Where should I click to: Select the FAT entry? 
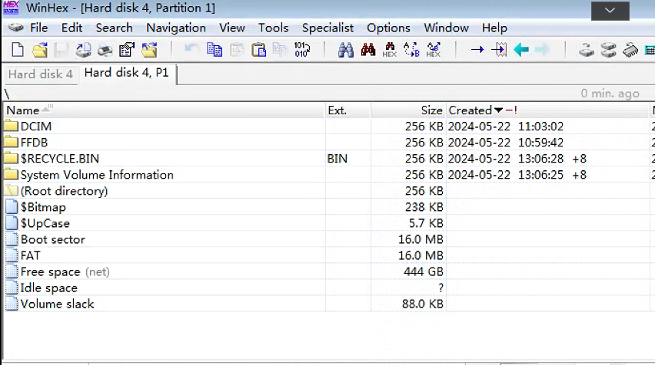point(31,255)
